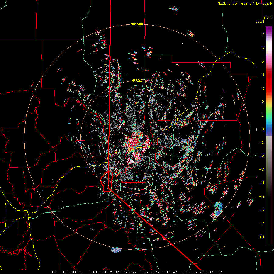Click '(ZDR)' in the bottom caption
Image resolution: width=274 pixels, height=274 pixels.
pyautogui.click(x=131, y=272)
